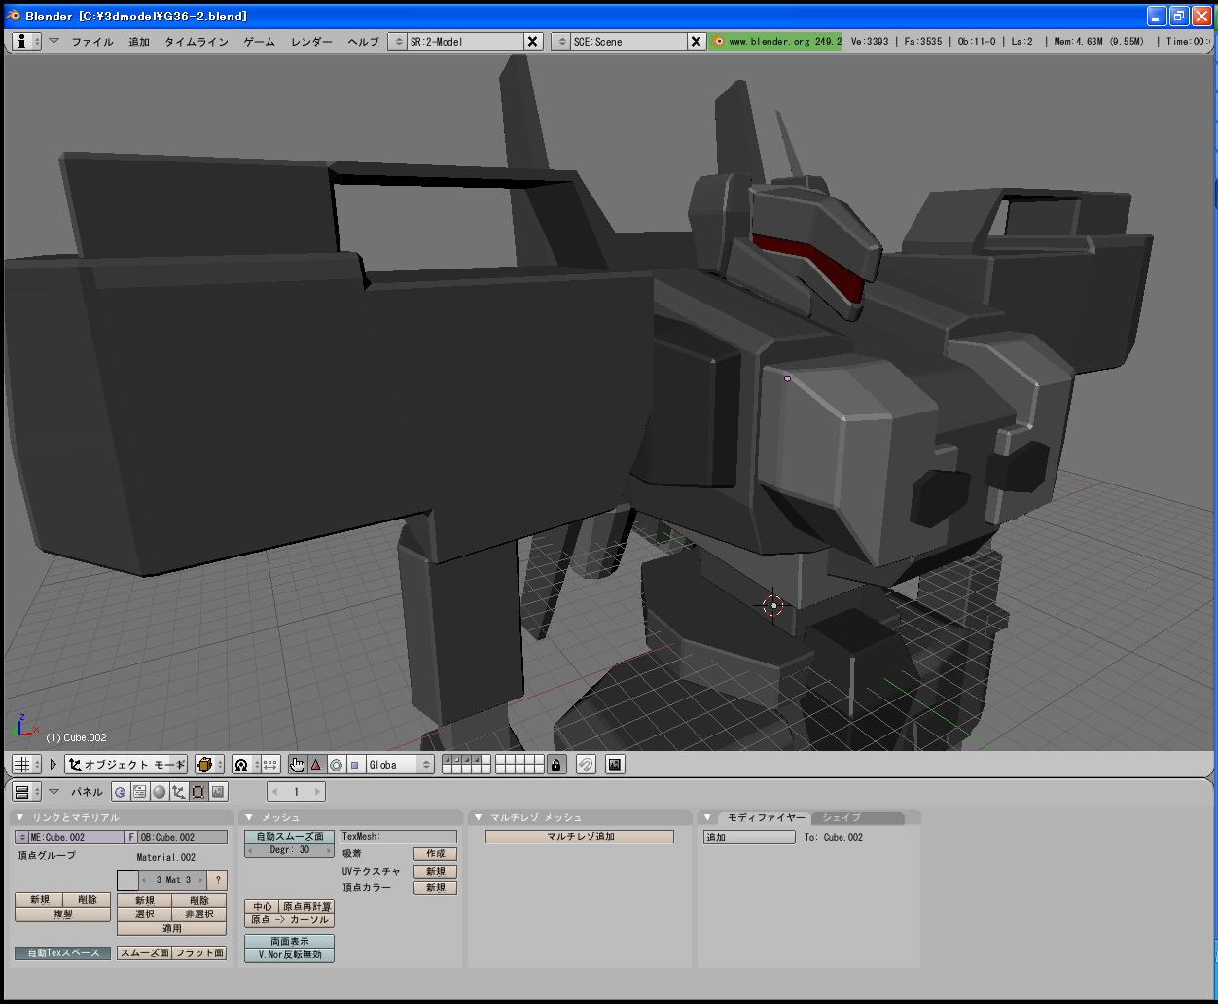This screenshot has height=1004, width=1218.
Task: Toggle 両面表示 double sided option
Action: click(x=289, y=941)
